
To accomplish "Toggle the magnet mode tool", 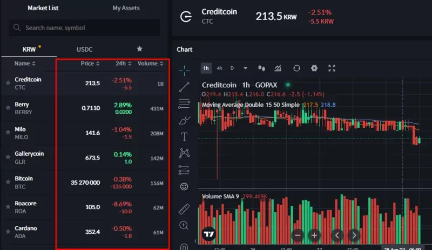I will (x=184, y=247).
